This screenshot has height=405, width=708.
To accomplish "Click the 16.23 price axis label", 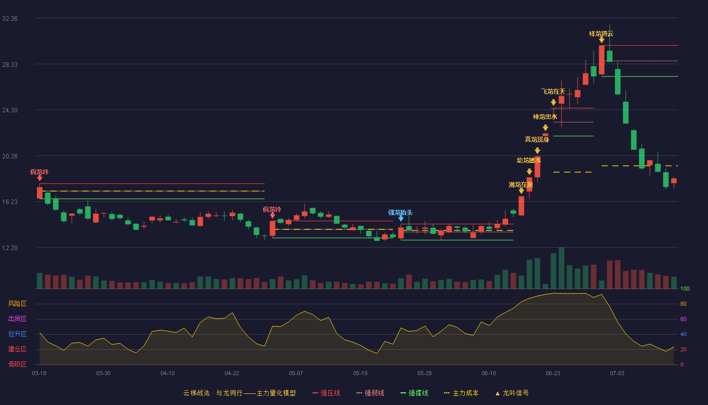I will (x=10, y=201).
